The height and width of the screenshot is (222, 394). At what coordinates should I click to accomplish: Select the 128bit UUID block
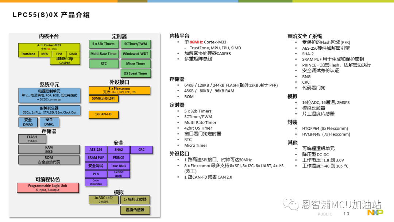pyautogui.click(x=119, y=174)
